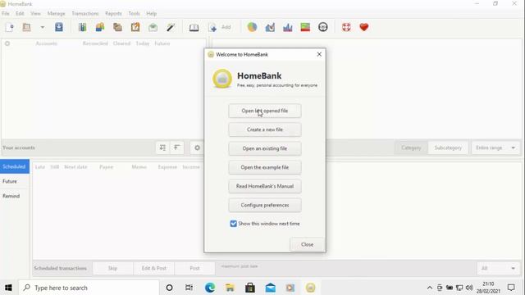Open the Mail app from taskbar

point(270,288)
